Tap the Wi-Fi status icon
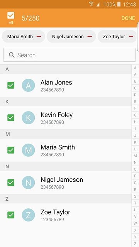139x247 pixels. click(x=91, y=4)
